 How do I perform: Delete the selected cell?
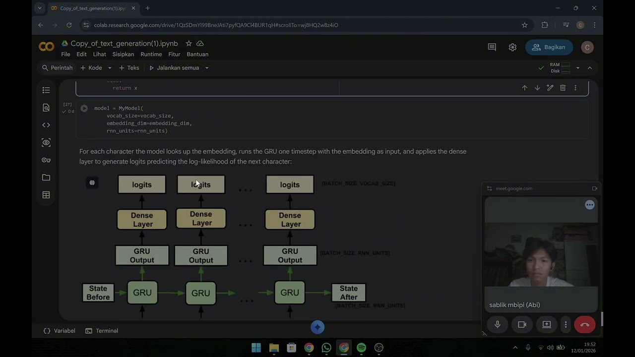563,88
